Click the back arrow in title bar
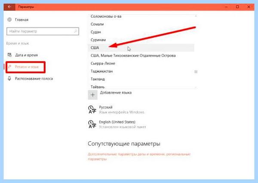Screen dimensions: 258x183 [9, 7]
